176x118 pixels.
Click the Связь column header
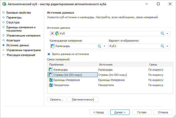(x=153, y=65)
